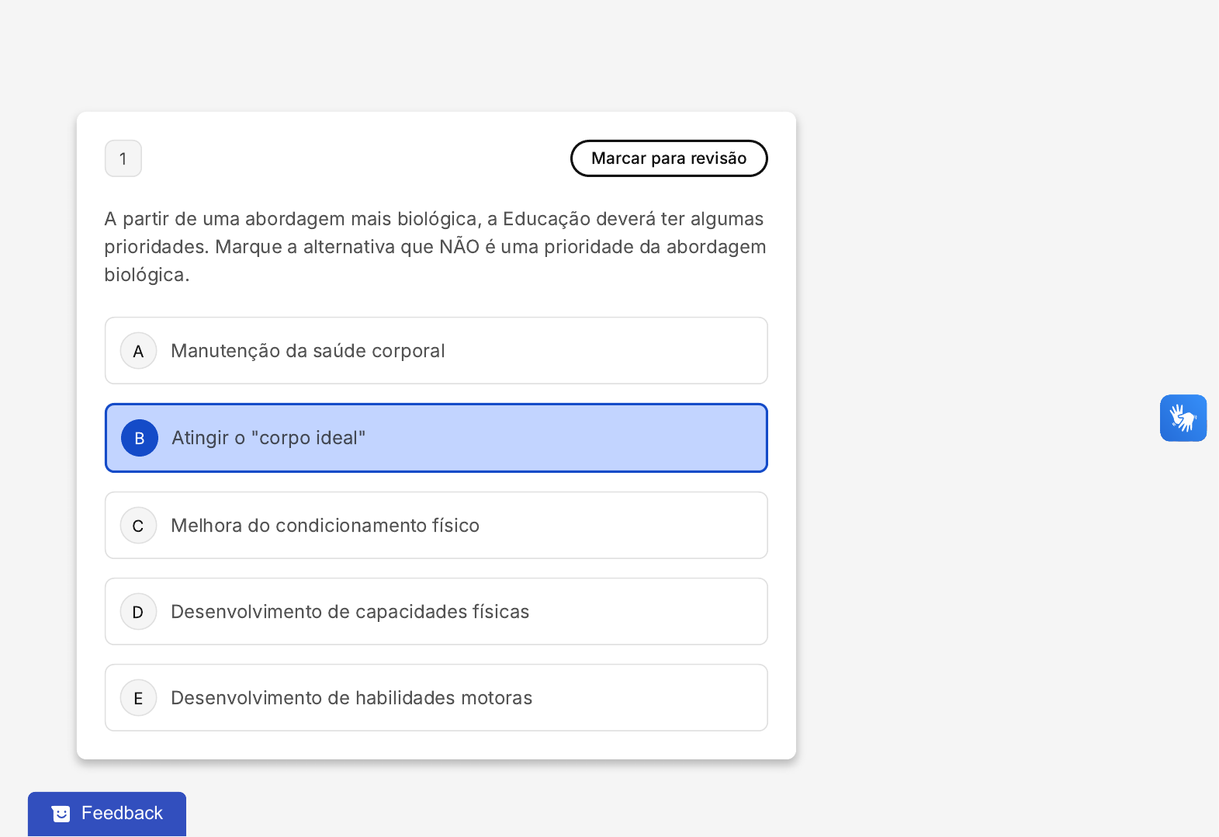Click the "Atingir o corpo ideal" answer text
Screen dimensions: 1219x837
coord(268,438)
